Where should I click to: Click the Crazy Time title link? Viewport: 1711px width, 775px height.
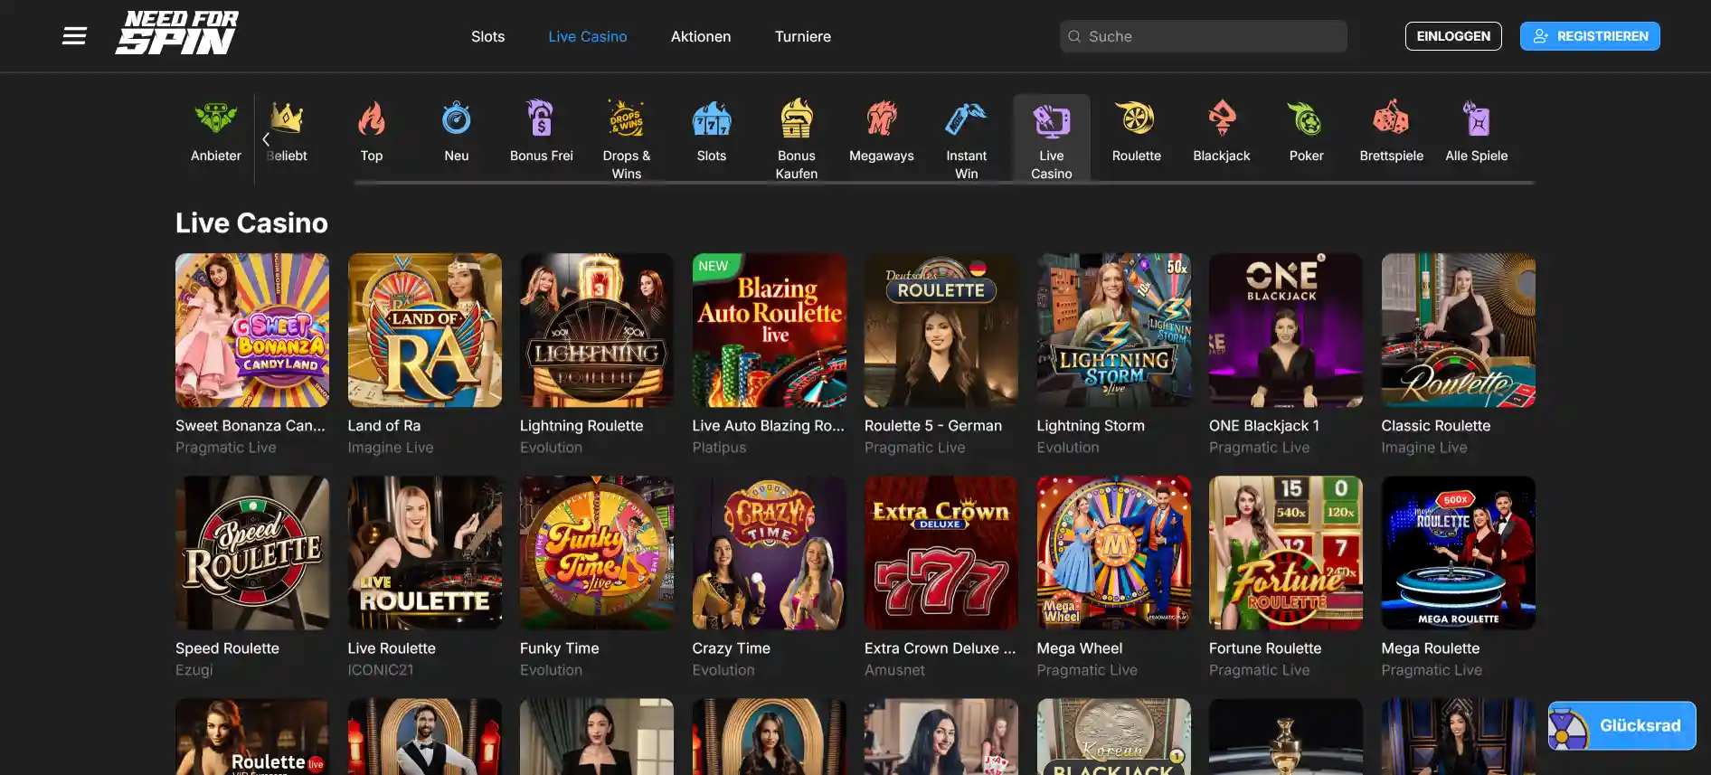tap(732, 648)
